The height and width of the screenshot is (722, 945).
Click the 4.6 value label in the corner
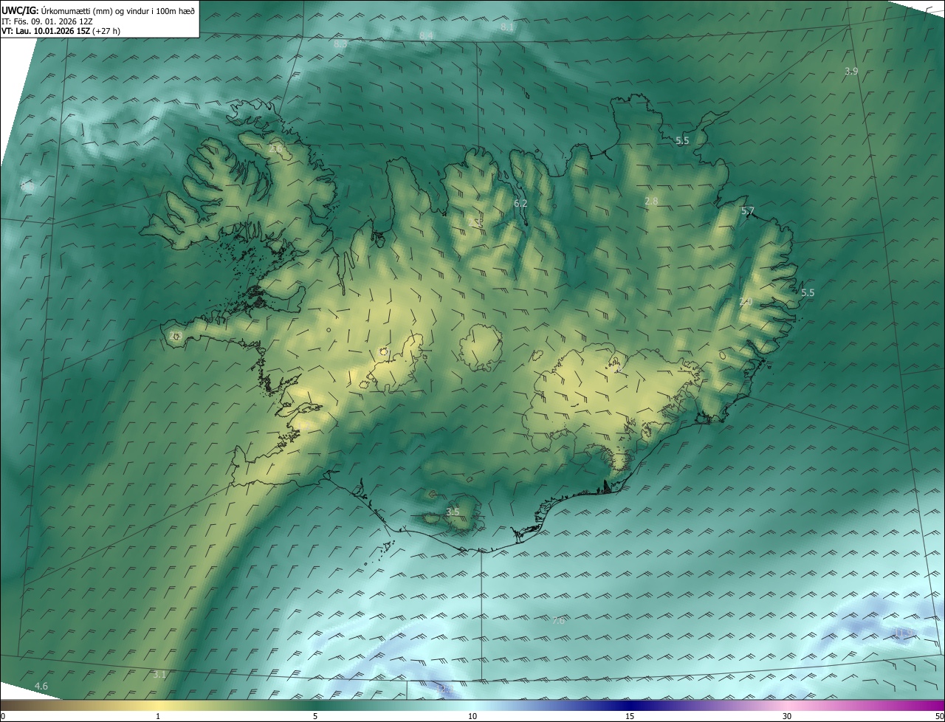point(41,687)
